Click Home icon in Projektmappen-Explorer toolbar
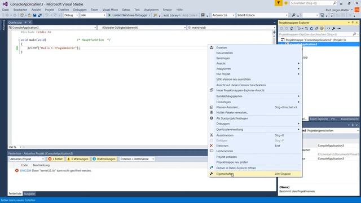This screenshot has width=361, height=203. tap(292, 29)
